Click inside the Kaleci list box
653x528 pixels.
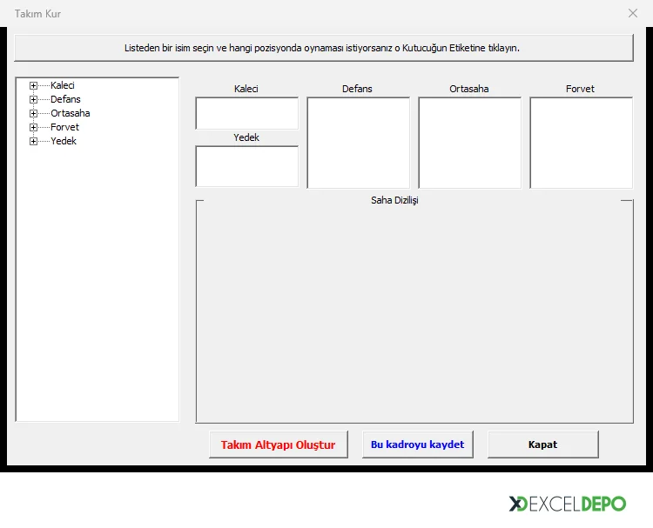[247, 113]
